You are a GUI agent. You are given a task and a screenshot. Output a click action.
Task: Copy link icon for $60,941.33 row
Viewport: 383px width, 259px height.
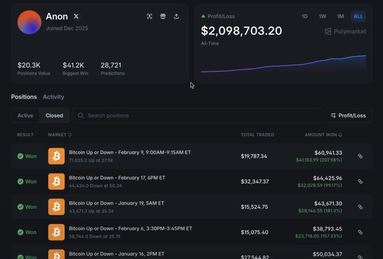[360, 156]
